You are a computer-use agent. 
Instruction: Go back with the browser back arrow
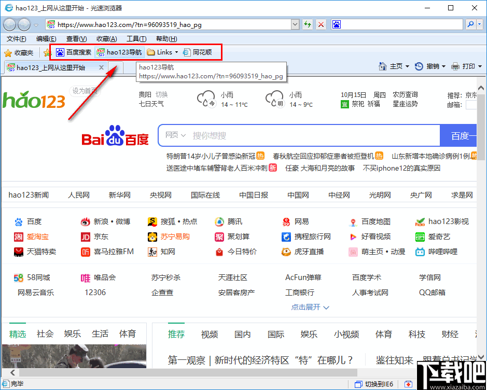10,24
